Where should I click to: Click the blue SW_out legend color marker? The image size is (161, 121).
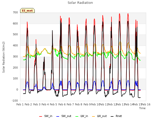click(x=58, y=116)
